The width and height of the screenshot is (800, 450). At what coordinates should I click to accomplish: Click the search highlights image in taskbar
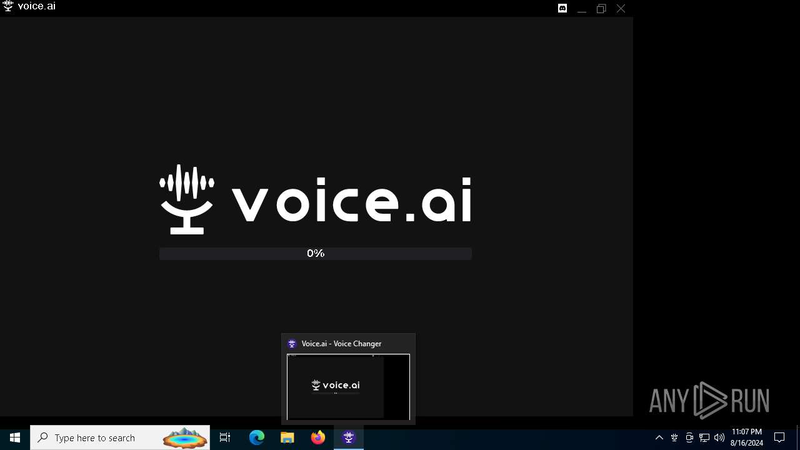pyautogui.click(x=185, y=437)
